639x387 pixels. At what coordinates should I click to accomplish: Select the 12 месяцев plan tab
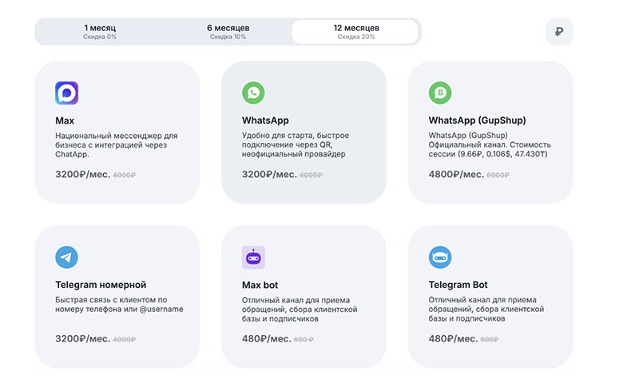point(355,32)
